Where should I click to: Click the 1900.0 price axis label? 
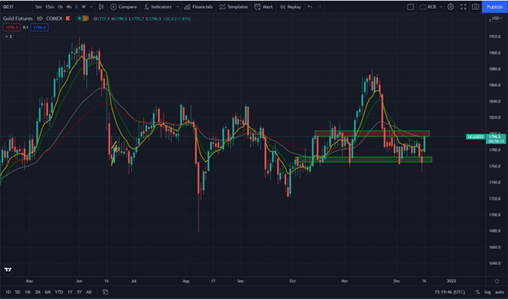[x=495, y=53]
